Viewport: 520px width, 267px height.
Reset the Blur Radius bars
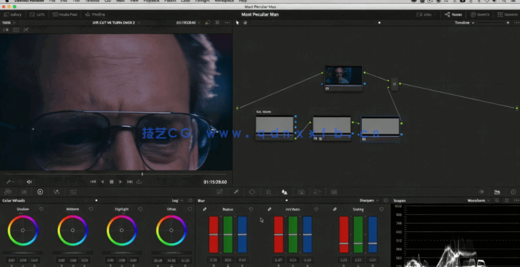[251, 209]
